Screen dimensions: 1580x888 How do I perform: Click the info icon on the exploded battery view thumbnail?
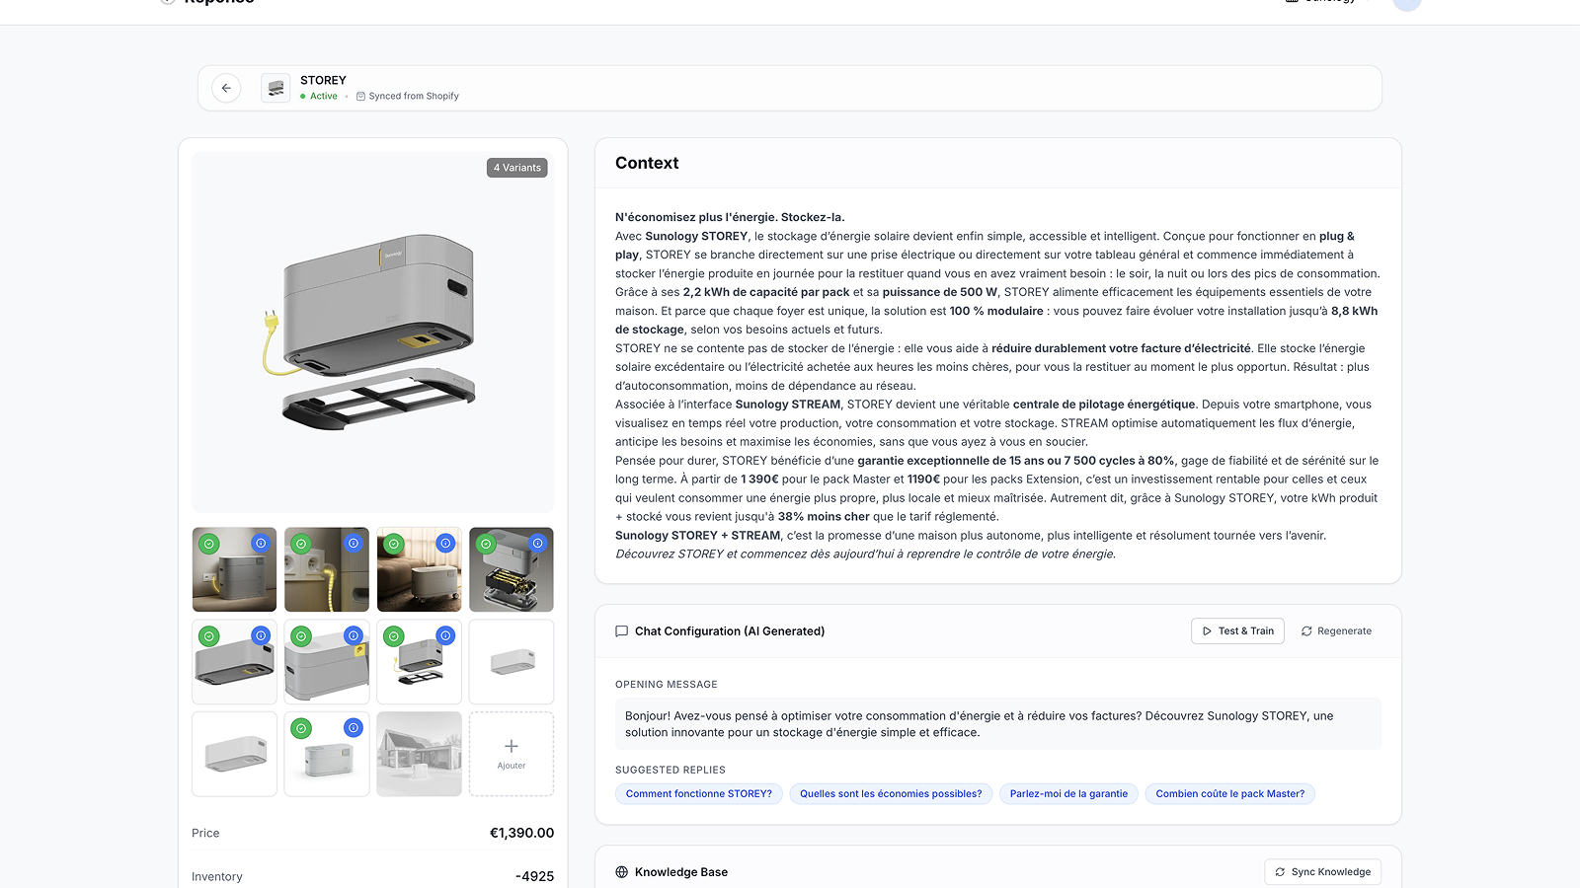coord(537,543)
